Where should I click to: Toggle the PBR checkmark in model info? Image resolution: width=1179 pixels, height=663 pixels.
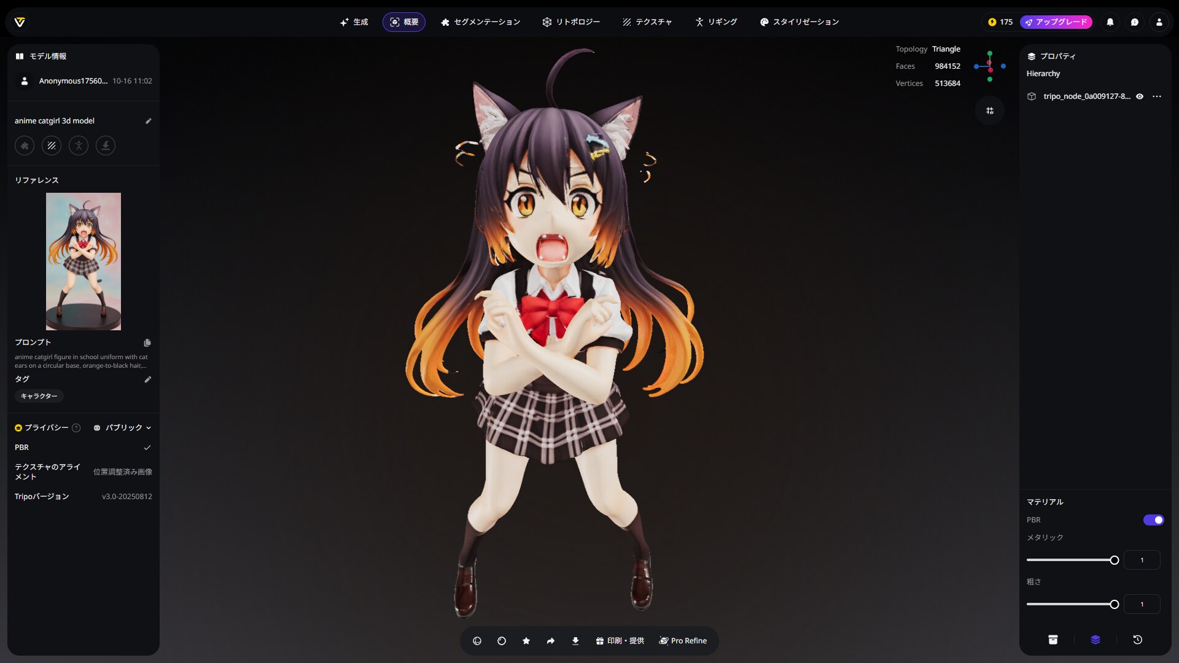pyautogui.click(x=147, y=448)
